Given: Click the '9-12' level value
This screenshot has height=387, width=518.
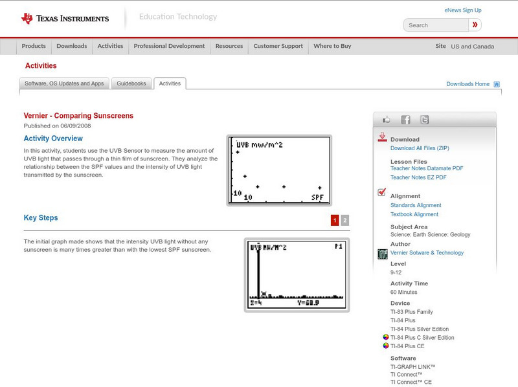Looking at the screenshot, I should point(396,272).
